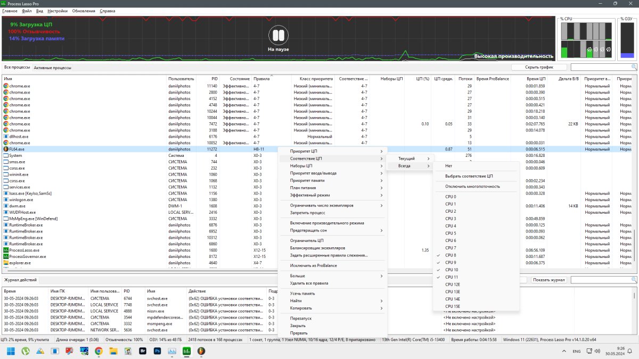Switch to the Активные процессы tab
The width and height of the screenshot is (639, 359).
point(52,68)
